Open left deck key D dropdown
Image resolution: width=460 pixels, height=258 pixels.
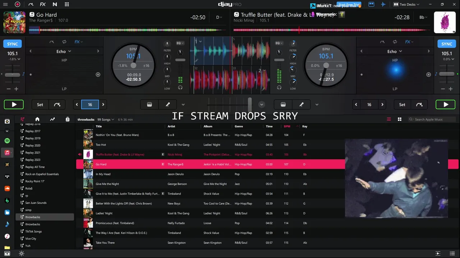pos(219,17)
